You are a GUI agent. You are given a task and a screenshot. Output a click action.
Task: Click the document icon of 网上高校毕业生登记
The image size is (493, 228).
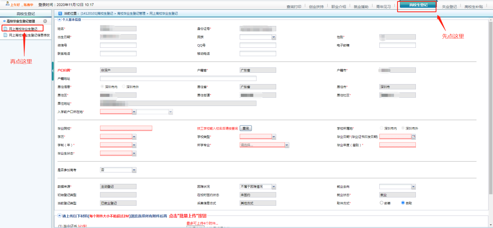coord(5,29)
